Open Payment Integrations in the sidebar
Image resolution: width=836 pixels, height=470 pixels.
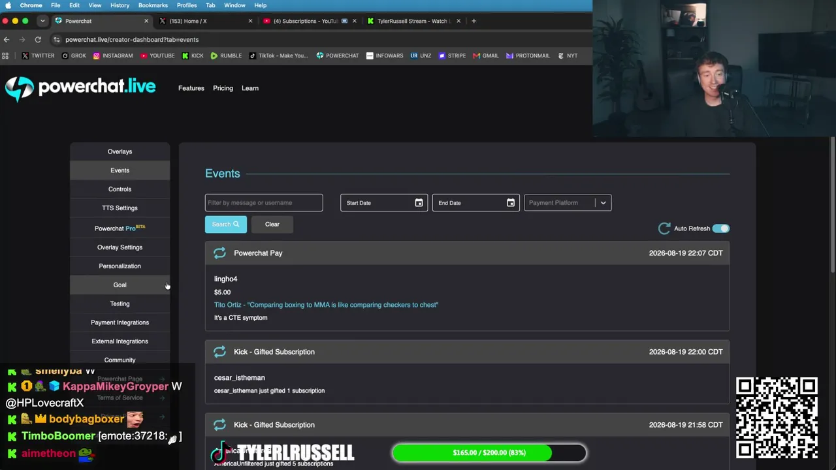pos(120,322)
